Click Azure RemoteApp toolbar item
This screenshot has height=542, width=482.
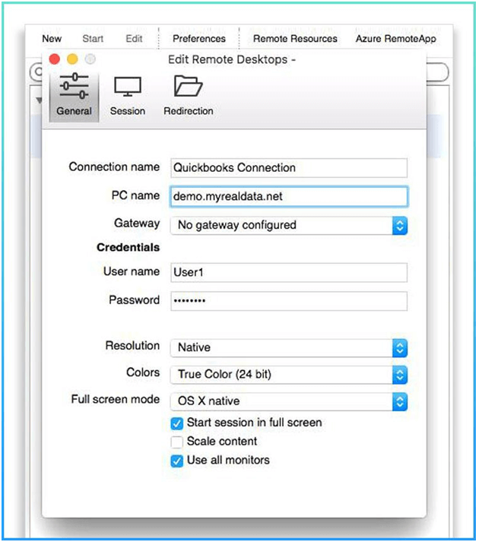(x=395, y=38)
